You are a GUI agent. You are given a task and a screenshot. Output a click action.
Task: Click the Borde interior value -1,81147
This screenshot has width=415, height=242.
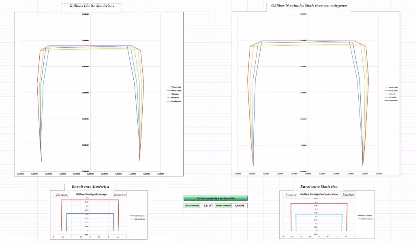pos(207,206)
